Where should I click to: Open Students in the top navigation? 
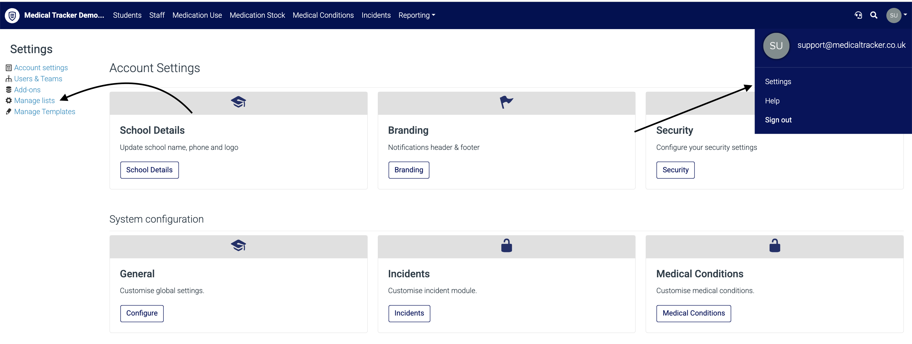tap(127, 15)
